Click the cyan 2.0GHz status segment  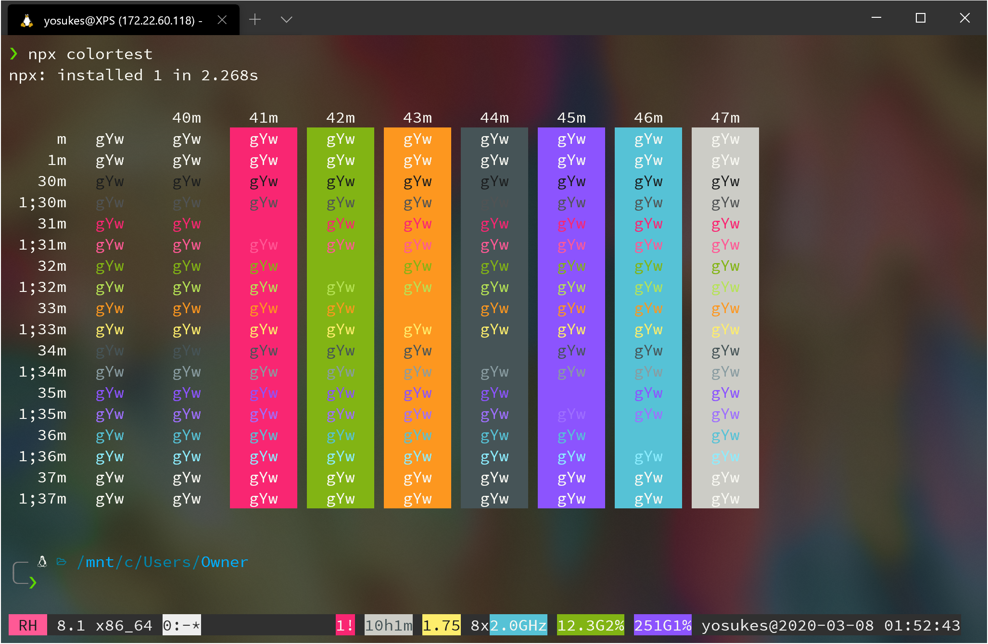pos(518,625)
